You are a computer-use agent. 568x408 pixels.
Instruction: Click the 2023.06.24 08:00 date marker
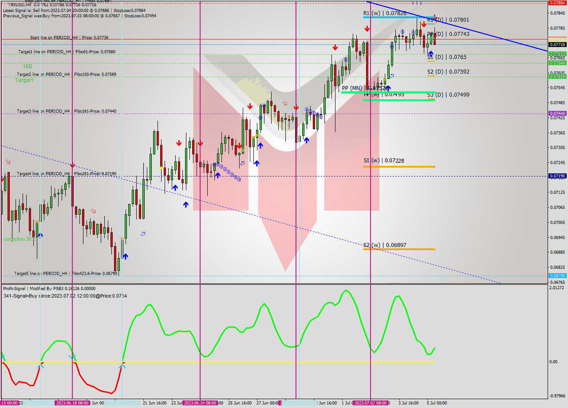pyautogui.click(x=200, y=403)
